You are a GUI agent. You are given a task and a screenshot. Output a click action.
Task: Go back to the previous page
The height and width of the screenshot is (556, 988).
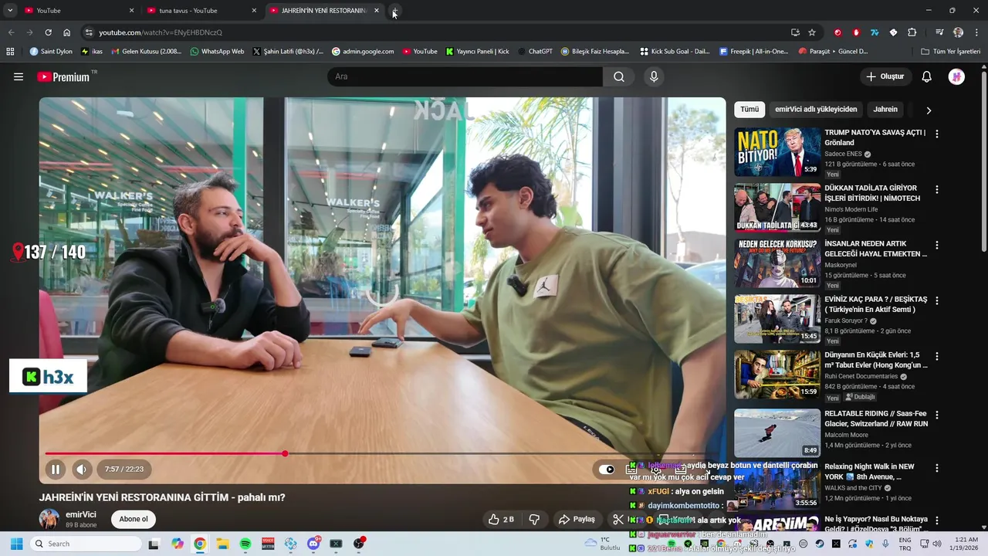11,32
